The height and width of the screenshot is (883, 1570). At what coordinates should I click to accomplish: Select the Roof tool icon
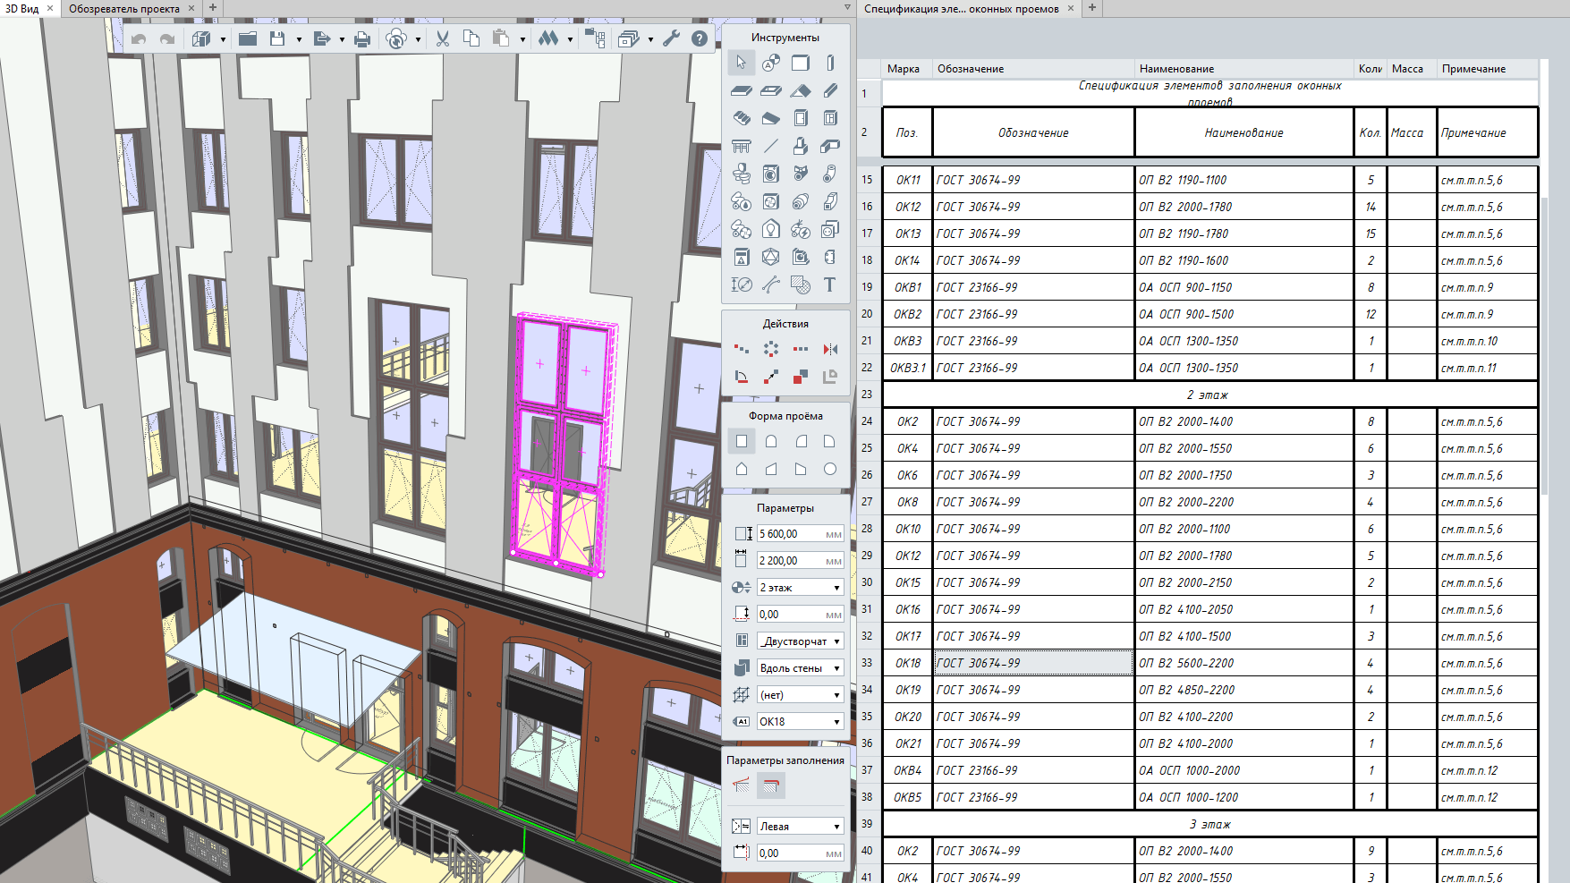(801, 90)
